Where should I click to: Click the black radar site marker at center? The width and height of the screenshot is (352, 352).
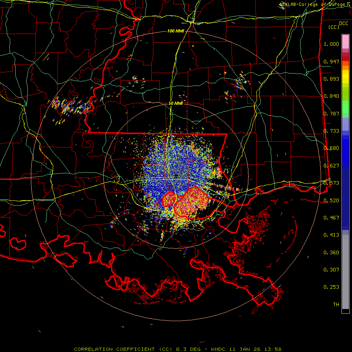176,176
